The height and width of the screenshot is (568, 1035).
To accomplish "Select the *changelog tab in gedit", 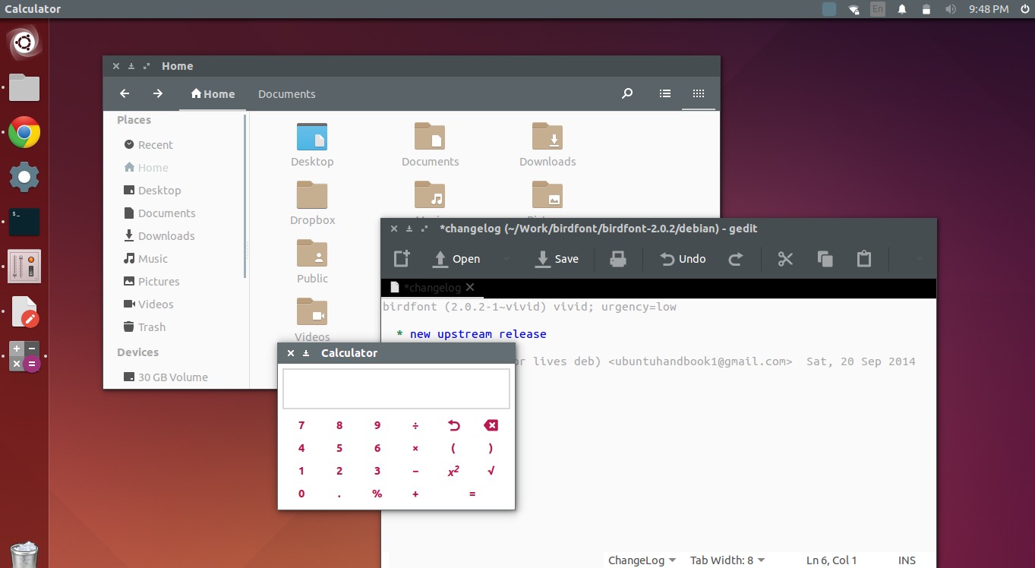I will [433, 287].
